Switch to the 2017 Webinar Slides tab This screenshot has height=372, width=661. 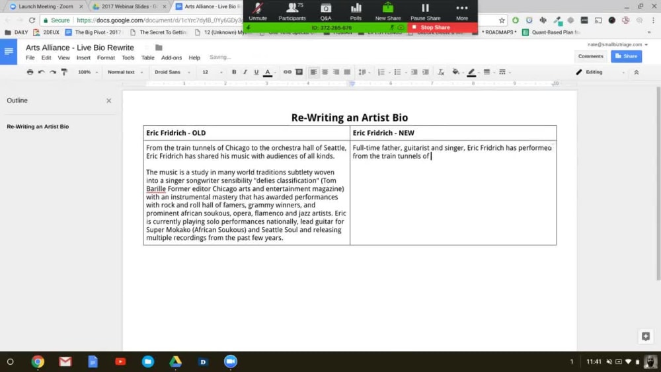pyautogui.click(x=129, y=7)
